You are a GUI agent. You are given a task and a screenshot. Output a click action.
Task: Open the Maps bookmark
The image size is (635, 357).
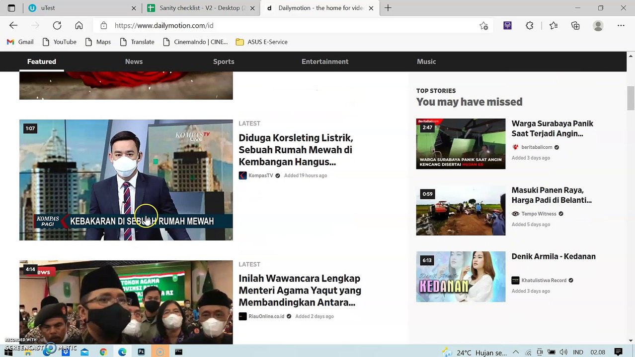(x=98, y=42)
